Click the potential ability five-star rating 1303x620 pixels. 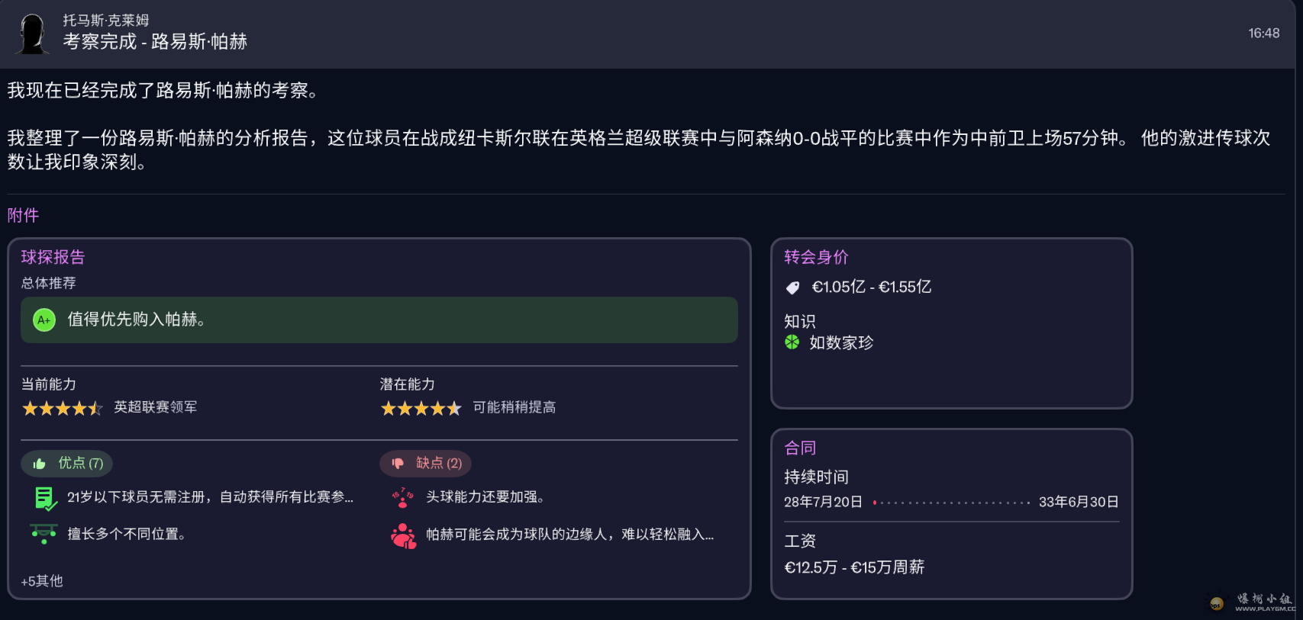421,408
